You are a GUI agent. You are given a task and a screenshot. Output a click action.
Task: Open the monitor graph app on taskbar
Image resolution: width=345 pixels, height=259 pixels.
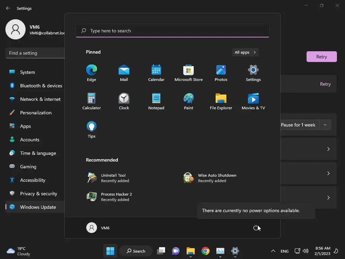(220, 251)
